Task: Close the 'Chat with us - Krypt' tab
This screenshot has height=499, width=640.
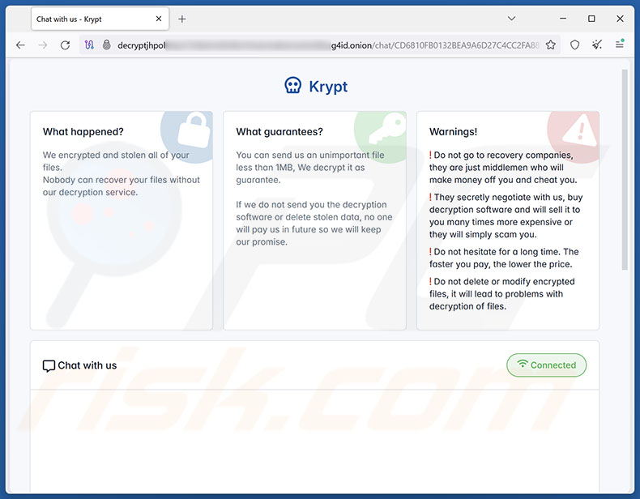Action: [x=159, y=19]
